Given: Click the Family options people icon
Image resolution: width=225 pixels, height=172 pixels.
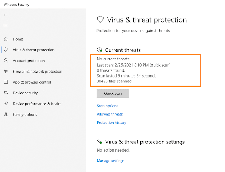Looking at the screenshot, I should [x=6, y=115].
